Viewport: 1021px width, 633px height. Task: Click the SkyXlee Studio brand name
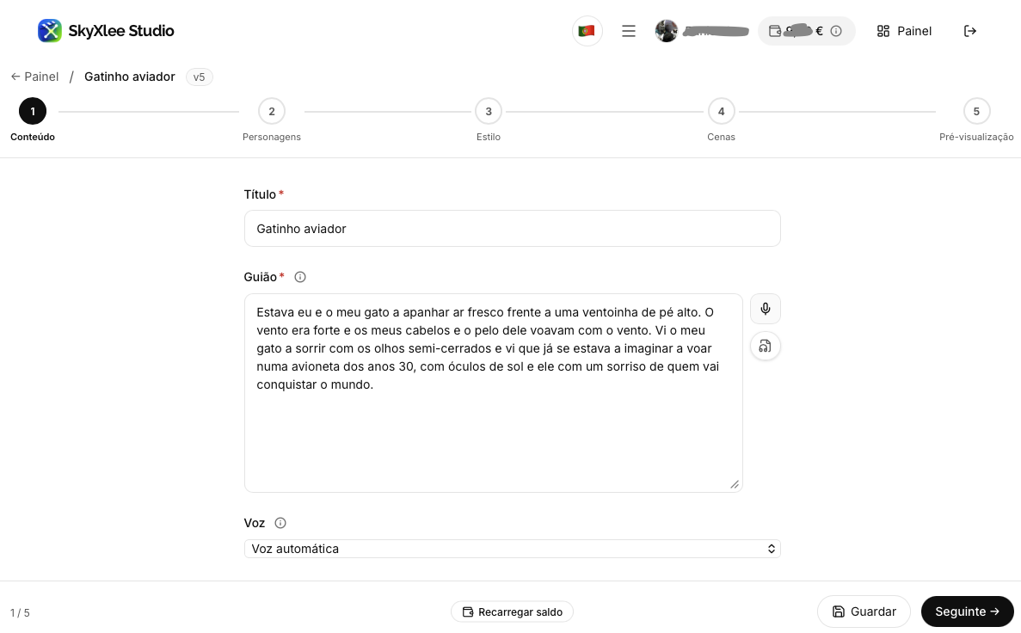[x=121, y=31]
